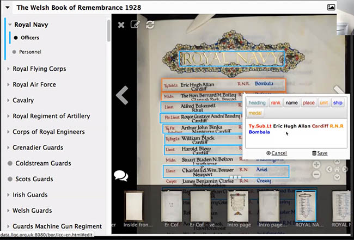Click the Stuart Bladen N. Bolton entry

click(x=207, y=159)
